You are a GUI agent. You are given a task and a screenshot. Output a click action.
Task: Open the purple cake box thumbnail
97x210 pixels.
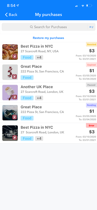coord(10,92)
